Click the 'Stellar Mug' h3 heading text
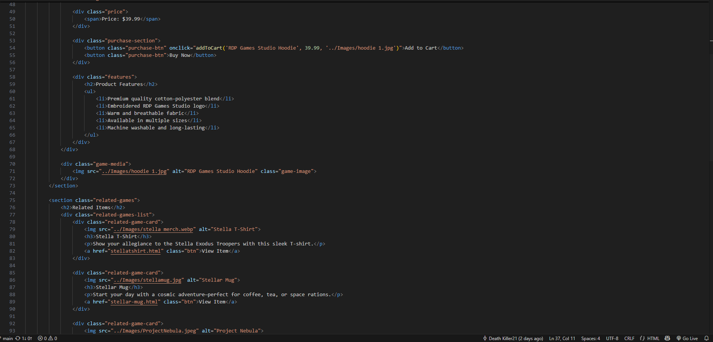This screenshot has width=713, height=342. (x=112, y=287)
